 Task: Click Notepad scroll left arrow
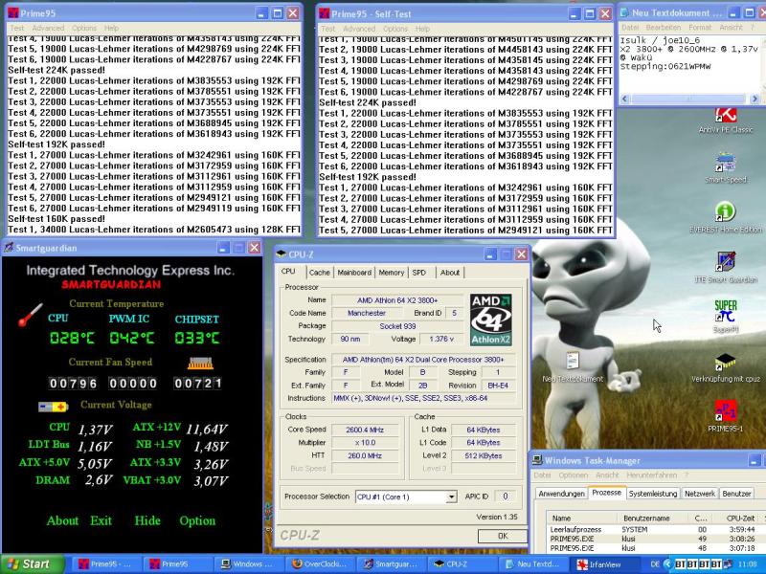625,99
